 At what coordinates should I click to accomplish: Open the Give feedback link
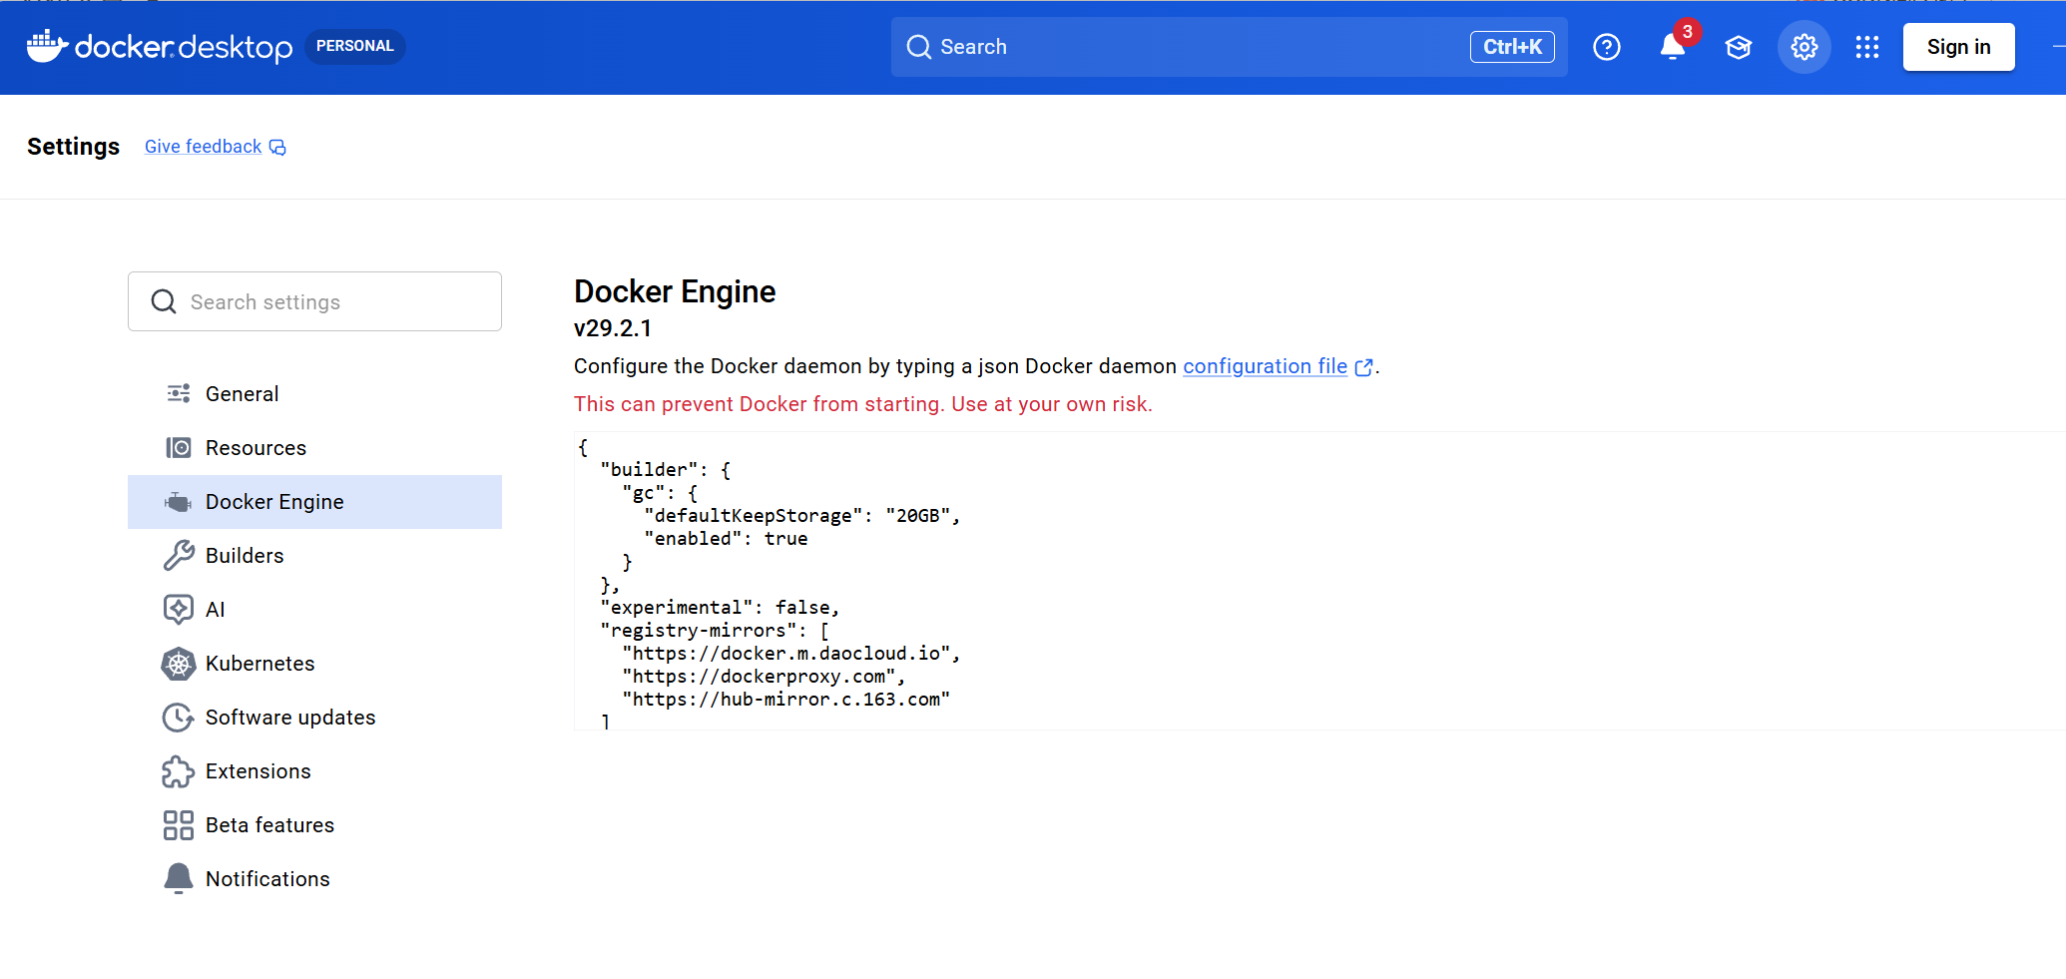point(203,147)
